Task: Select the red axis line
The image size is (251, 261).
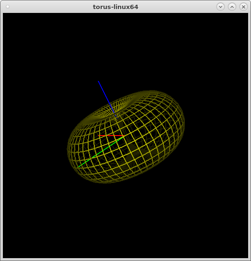Action: click(111, 136)
